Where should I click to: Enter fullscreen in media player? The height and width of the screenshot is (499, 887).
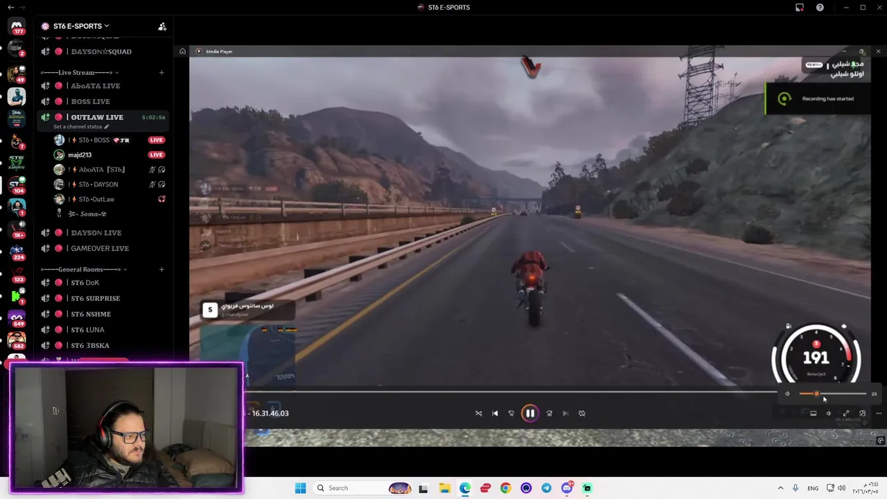click(845, 413)
